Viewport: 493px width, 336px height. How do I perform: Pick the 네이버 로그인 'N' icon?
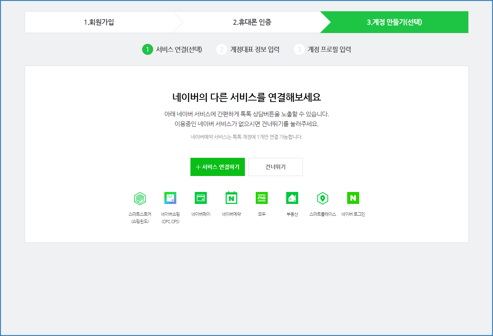(x=353, y=198)
